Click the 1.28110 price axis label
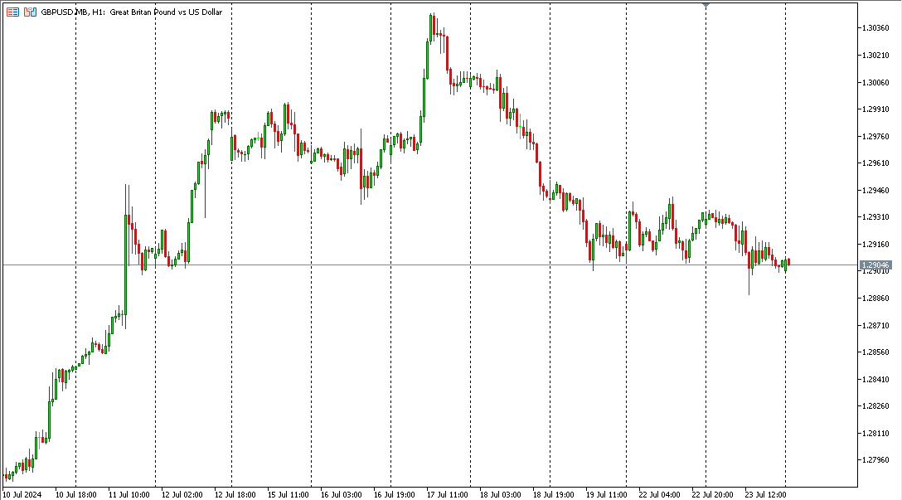 click(x=875, y=434)
